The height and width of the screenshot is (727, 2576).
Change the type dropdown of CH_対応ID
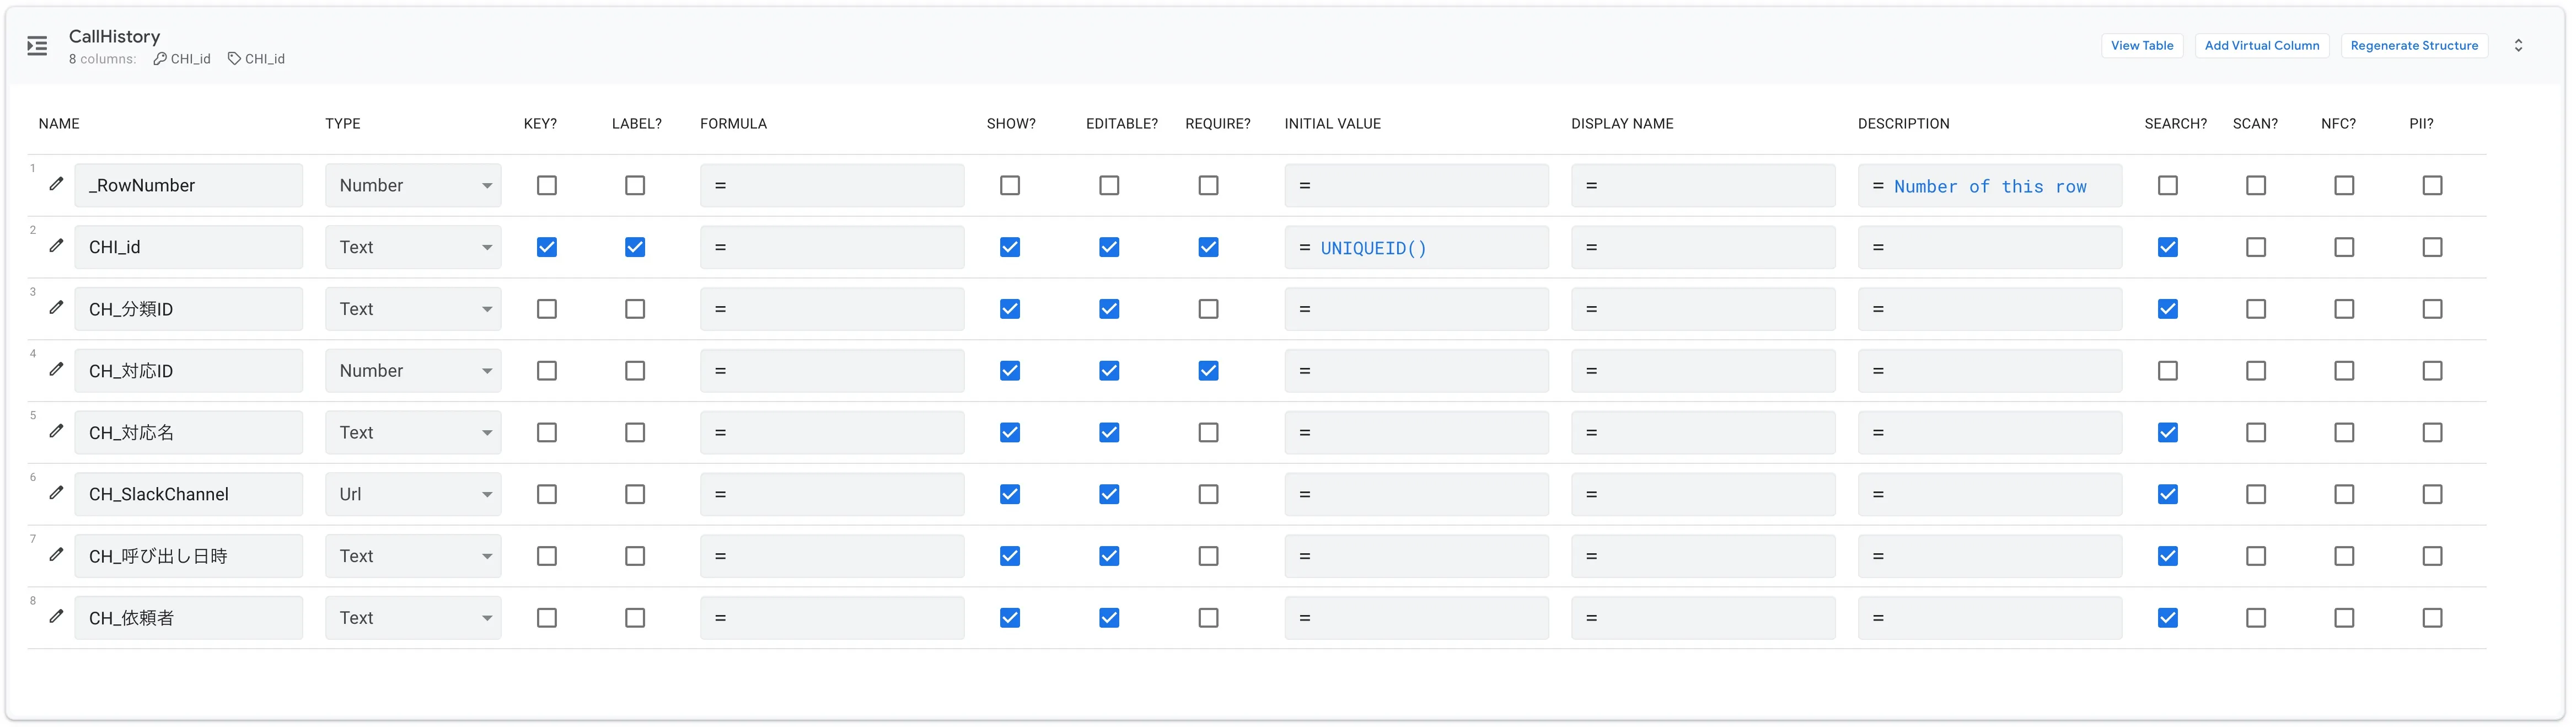coord(413,371)
